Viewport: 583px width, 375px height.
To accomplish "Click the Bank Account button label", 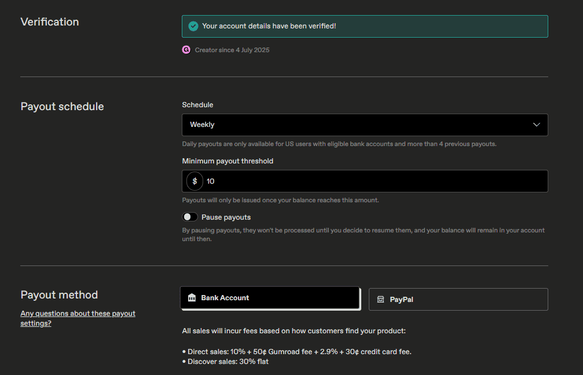I will click(225, 297).
